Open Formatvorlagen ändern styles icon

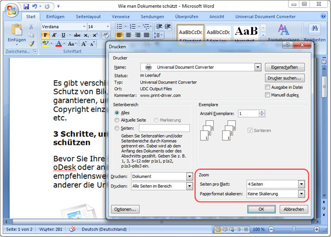pyautogui.click(x=283, y=30)
